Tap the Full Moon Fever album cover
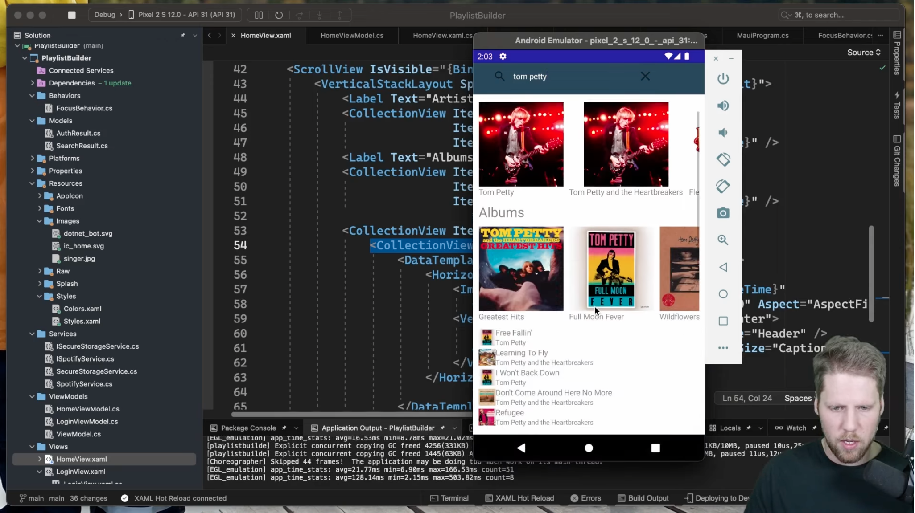 click(x=611, y=269)
